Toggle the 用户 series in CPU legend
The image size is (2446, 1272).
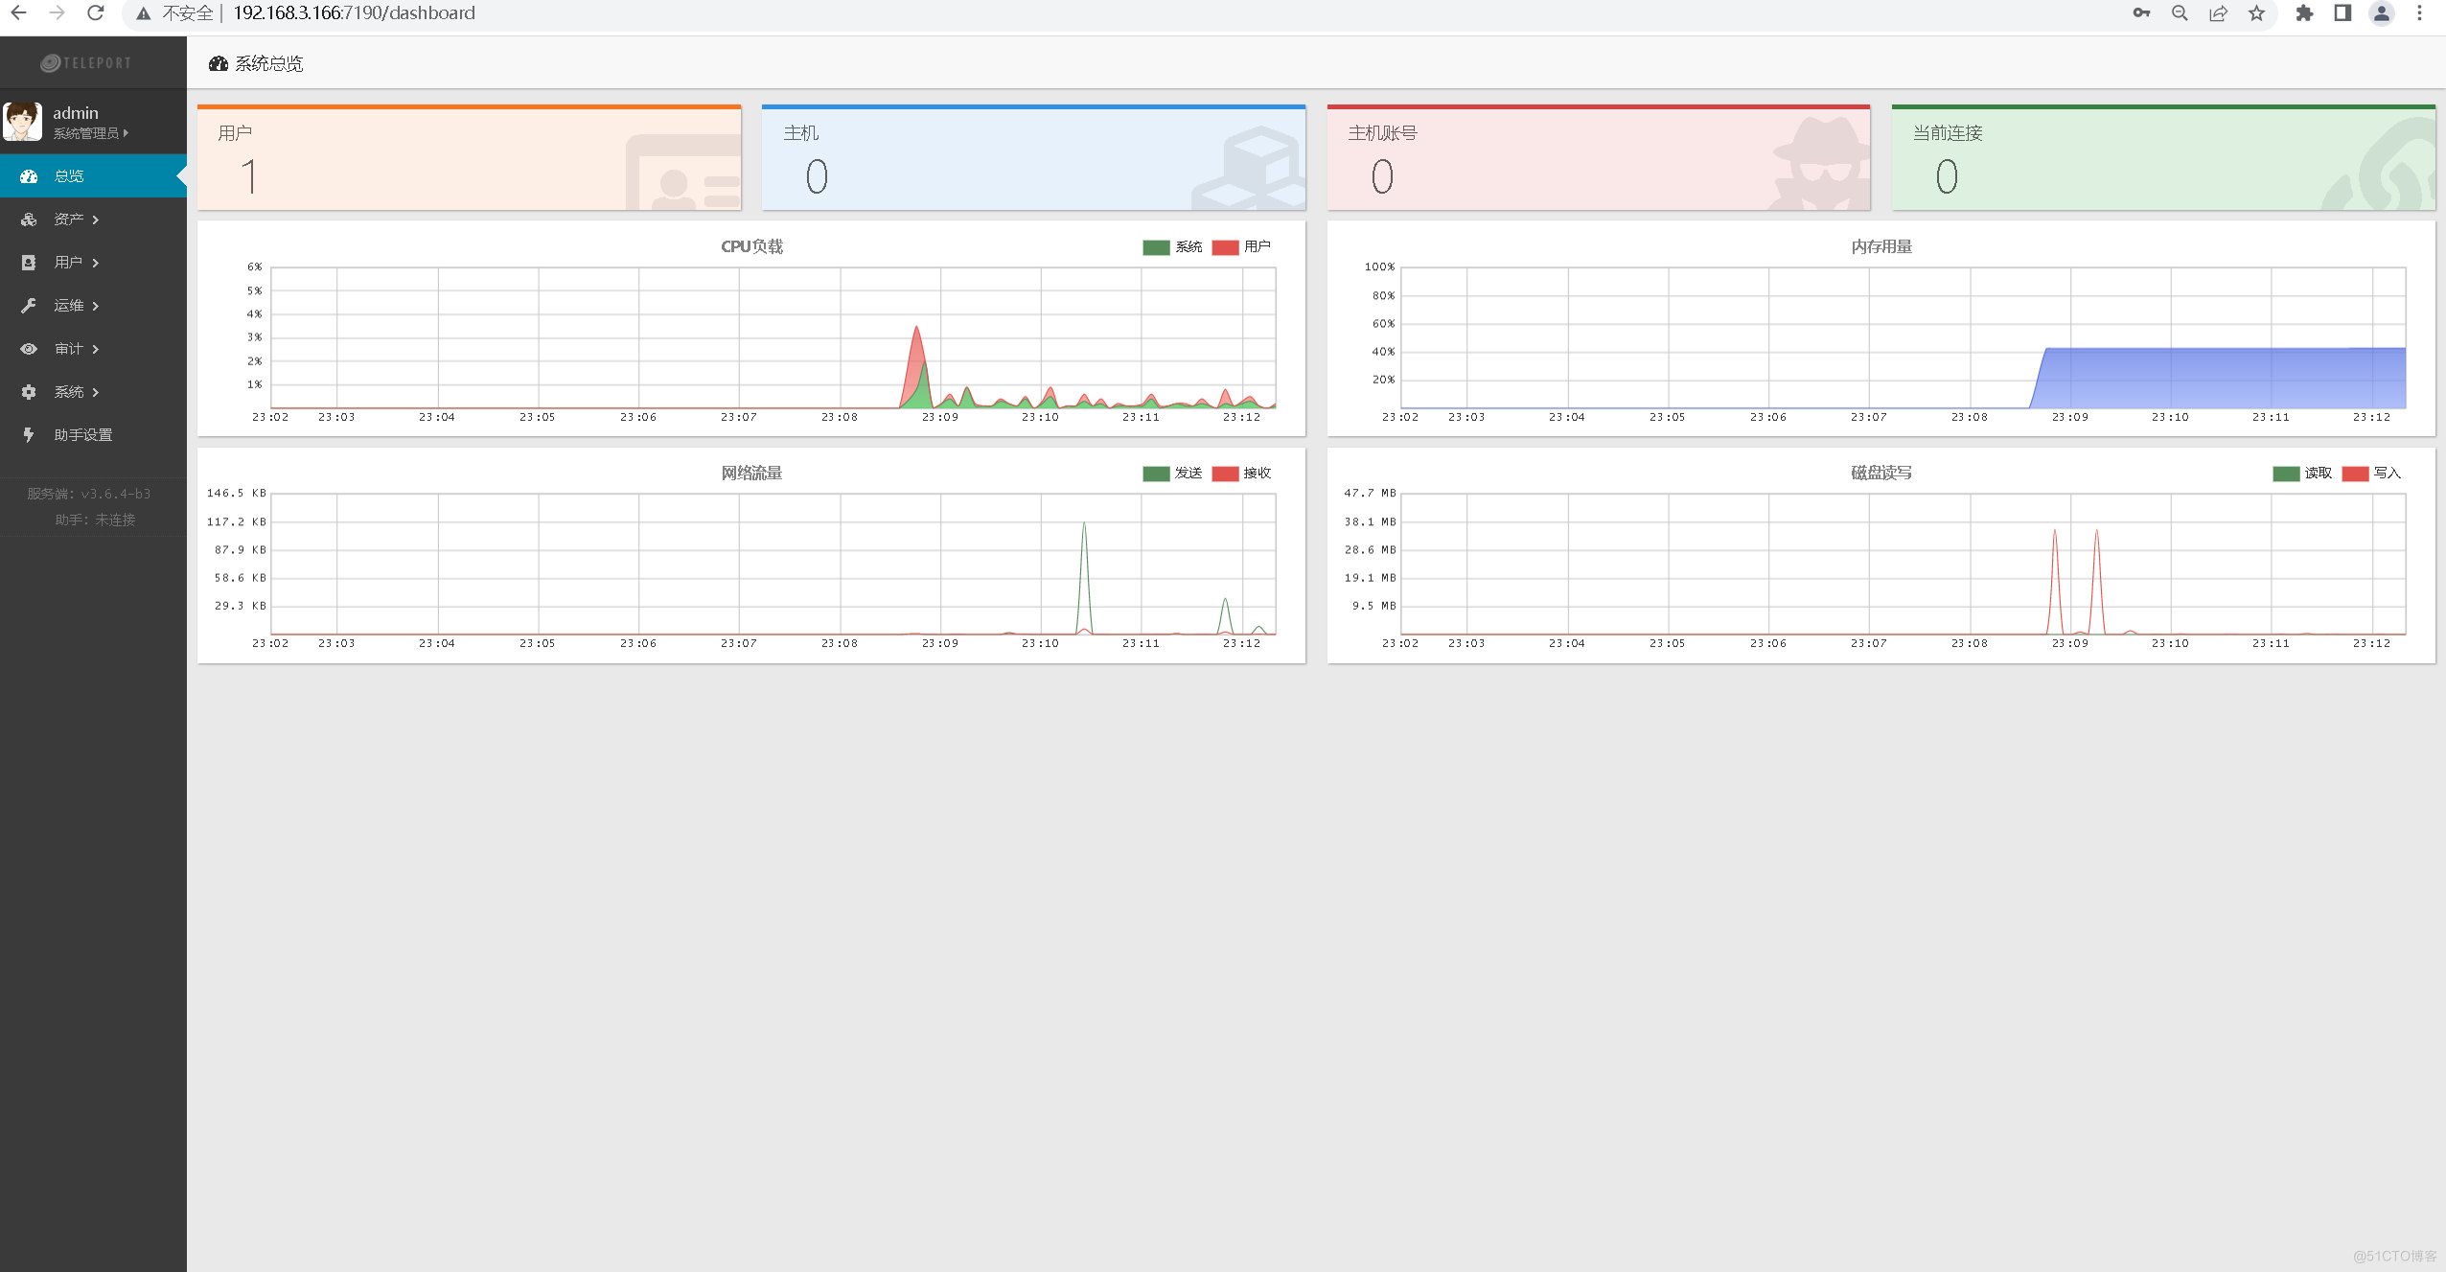(x=1241, y=247)
